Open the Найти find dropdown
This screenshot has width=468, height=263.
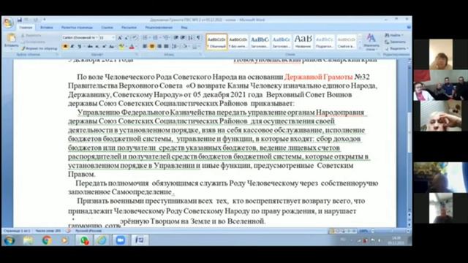tap(394, 35)
